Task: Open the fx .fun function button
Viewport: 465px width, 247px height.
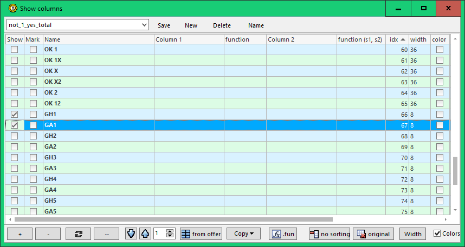Action: pyautogui.click(x=283, y=234)
